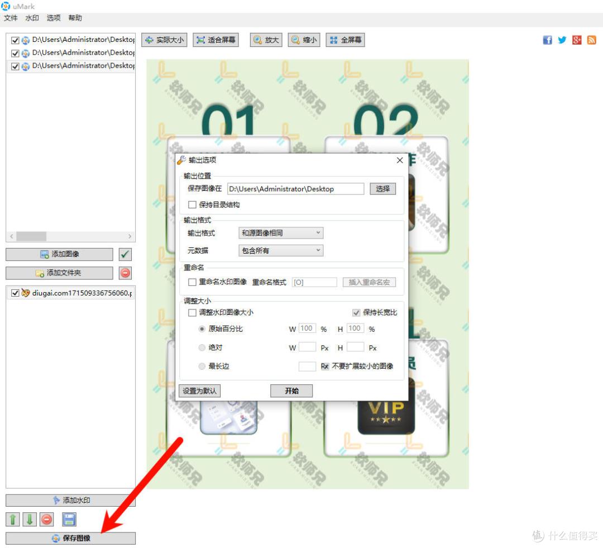Move watermark up with green up arrow

coord(12,520)
